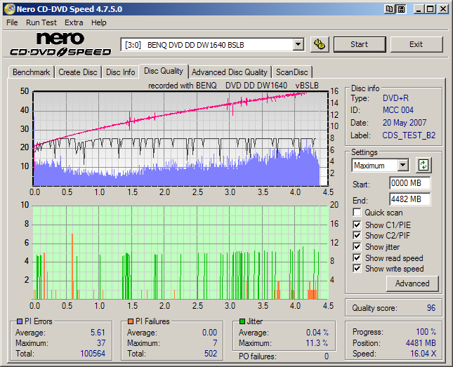Open the BENQ drive selection dropdown
The image size is (453, 367).
click(298, 45)
